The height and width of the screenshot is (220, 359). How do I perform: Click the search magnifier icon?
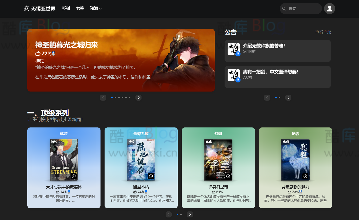click(284, 8)
